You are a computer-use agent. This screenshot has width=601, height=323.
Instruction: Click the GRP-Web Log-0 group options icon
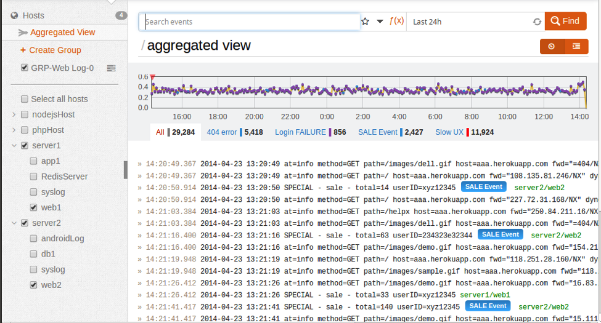112,68
